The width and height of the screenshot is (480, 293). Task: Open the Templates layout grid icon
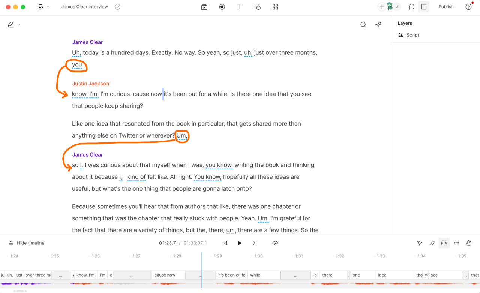click(275, 7)
